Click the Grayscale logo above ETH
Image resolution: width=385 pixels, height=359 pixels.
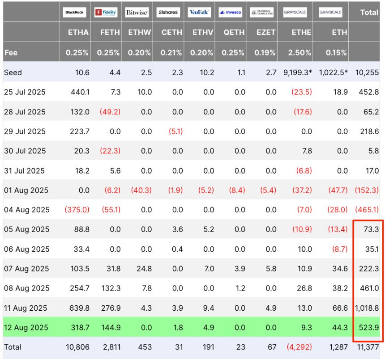[330, 12]
